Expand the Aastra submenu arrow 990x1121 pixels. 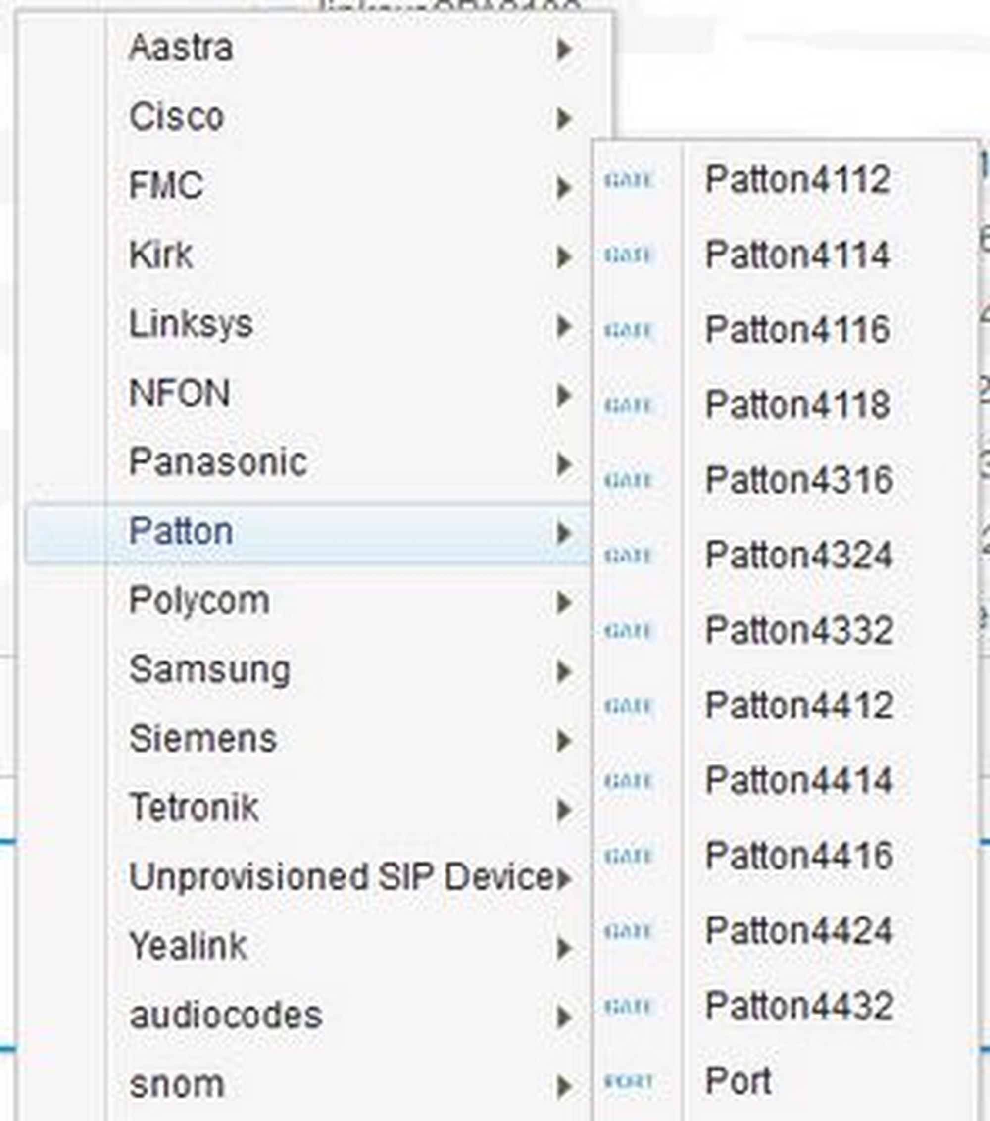tap(563, 50)
